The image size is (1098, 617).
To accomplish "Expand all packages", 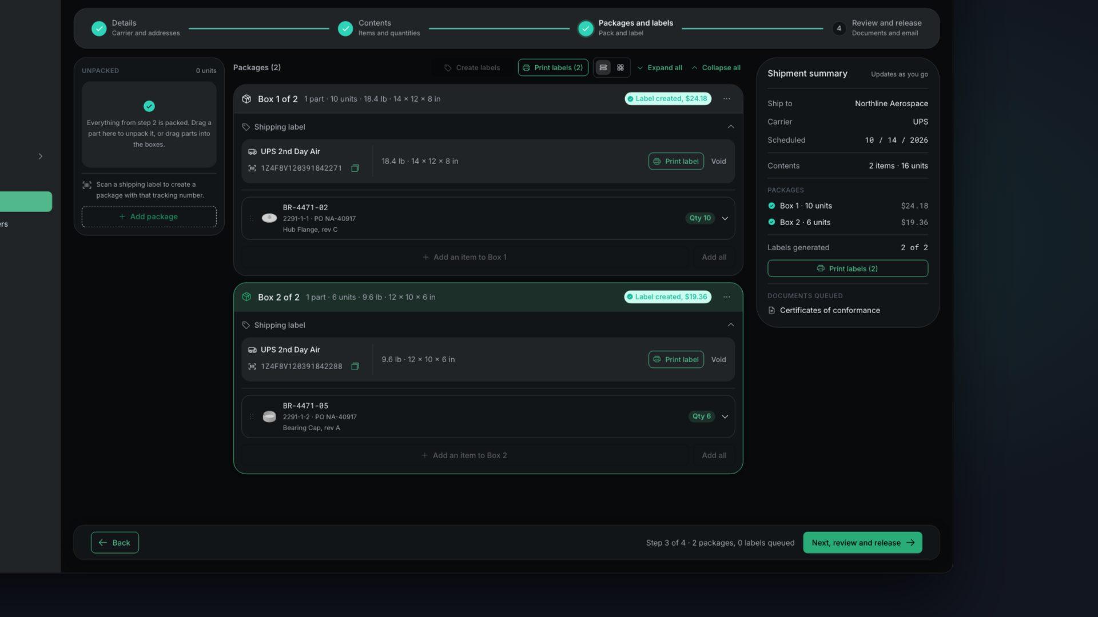I will pos(659,67).
